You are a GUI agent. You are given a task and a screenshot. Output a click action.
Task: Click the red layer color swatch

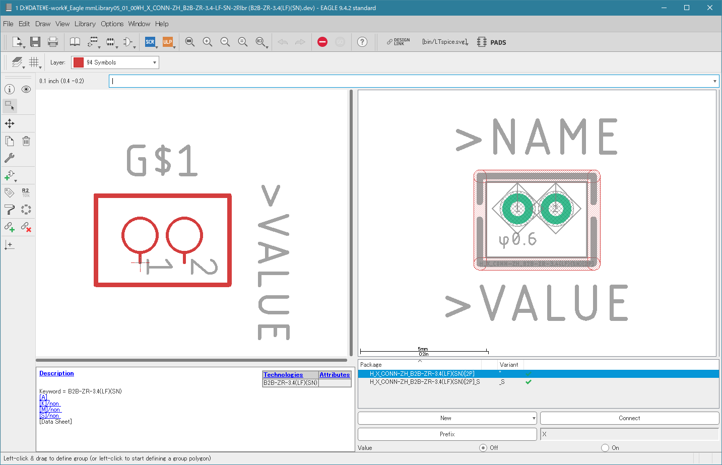(x=79, y=62)
